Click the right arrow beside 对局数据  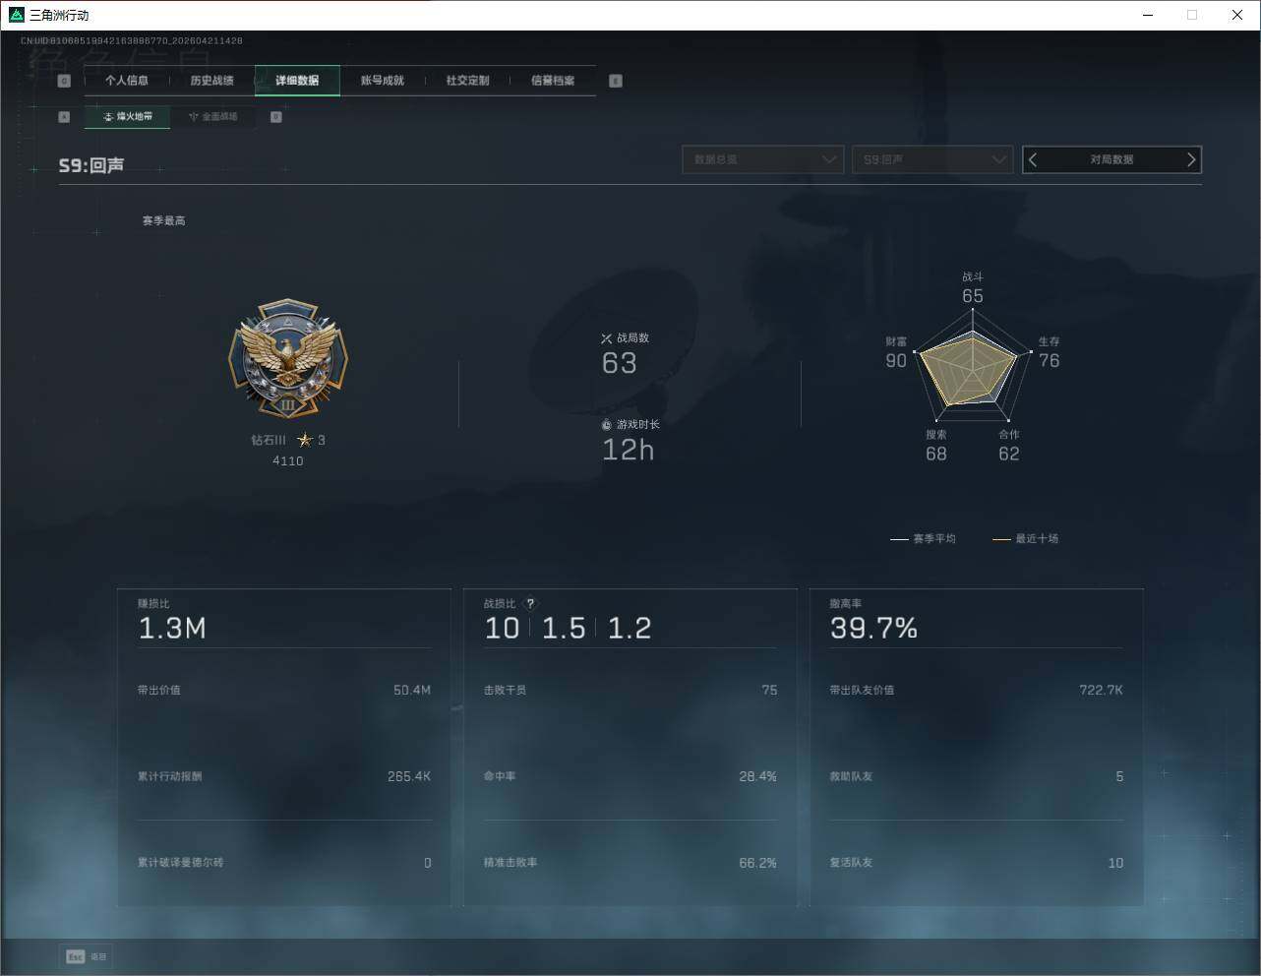pyautogui.click(x=1191, y=159)
